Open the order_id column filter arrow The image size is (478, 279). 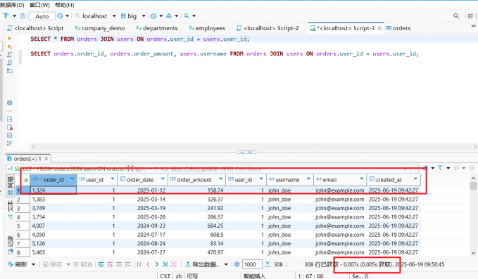72,179
